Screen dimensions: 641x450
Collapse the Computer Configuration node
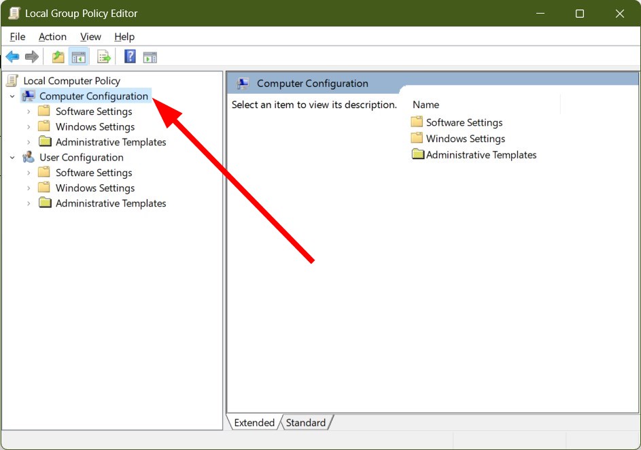pyautogui.click(x=12, y=97)
